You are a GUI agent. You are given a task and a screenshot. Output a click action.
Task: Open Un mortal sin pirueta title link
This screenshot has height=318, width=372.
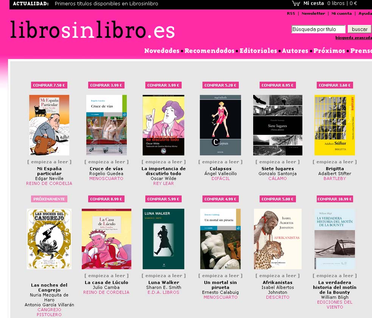point(220,285)
